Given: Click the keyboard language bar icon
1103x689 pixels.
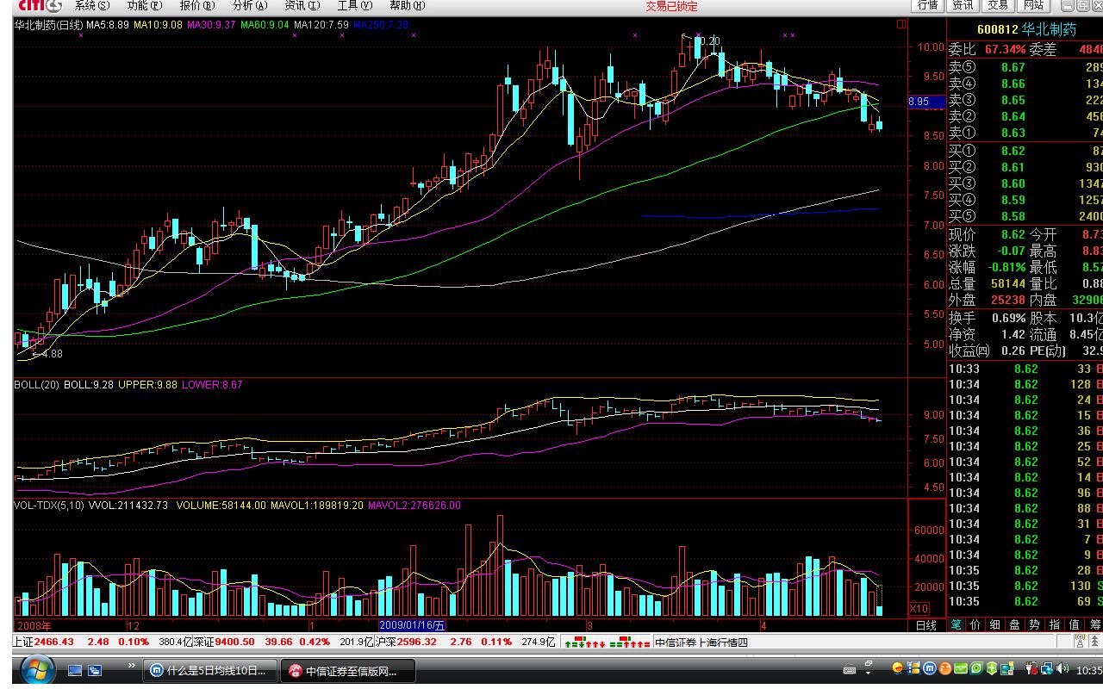Looking at the screenshot, I should pyautogui.click(x=850, y=670).
